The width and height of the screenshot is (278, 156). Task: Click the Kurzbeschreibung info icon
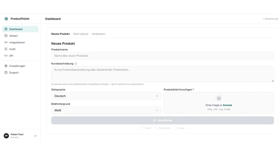click(x=76, y=64)
